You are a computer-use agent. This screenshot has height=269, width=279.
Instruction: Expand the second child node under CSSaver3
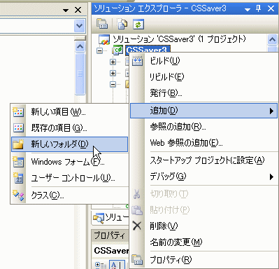click(113, 73)
